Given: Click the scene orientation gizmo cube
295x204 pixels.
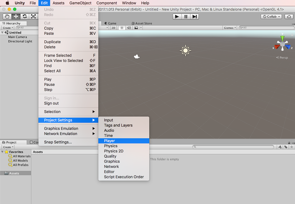Looking at the screenshot, I should [x=282, y=44].
